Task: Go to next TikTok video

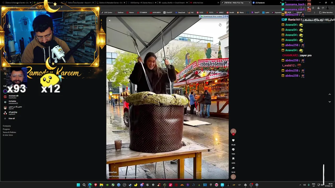Action: (330, 102)
